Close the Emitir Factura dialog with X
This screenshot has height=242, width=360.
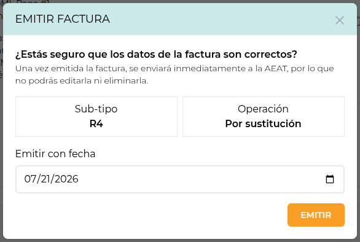coord(339,20)
